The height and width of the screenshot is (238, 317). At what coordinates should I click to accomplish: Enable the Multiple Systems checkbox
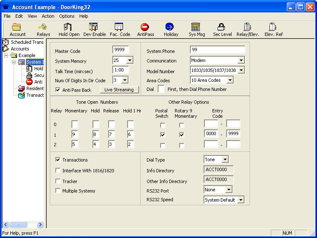click(58, 190)
